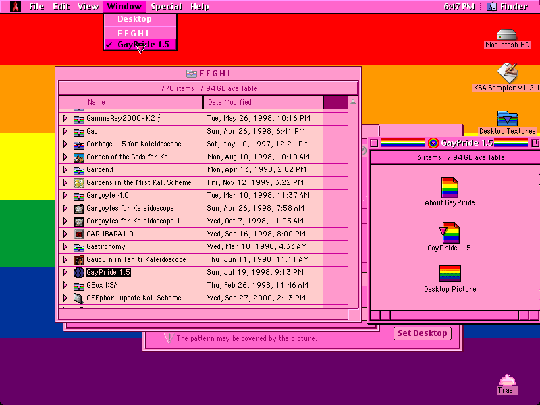Click the icon beside Garden of the Gods
Screen dimensions: 540x405
click(79, 157)
